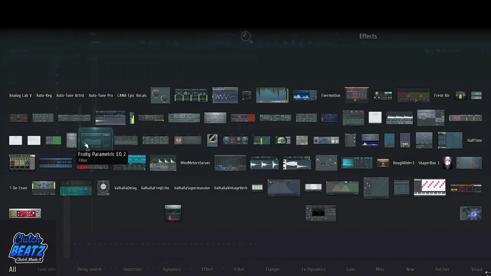Choose the small colored cell grid thumbnail

(x=257, y=188)
